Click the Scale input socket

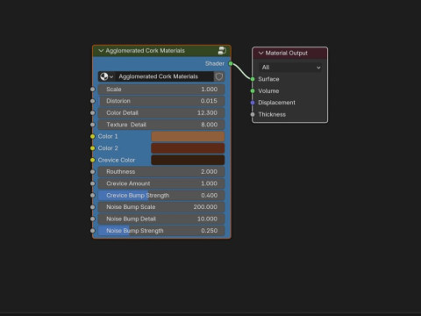[x=93, y=90]
